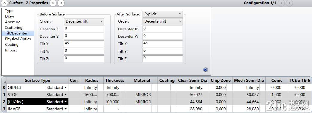Click After Surface Decenter Y field

click(x=163, y=36)
